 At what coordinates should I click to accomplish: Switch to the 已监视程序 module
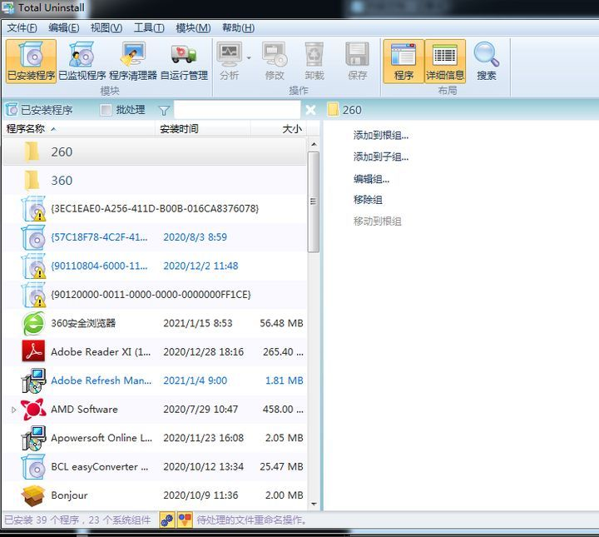coord(82,61)
